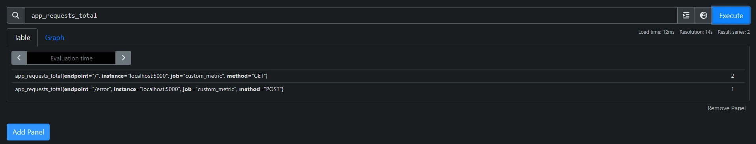The height and width of the screenshot is (144, 756).
Task: Run the query with Execute
Action: (x=731, y=16)
